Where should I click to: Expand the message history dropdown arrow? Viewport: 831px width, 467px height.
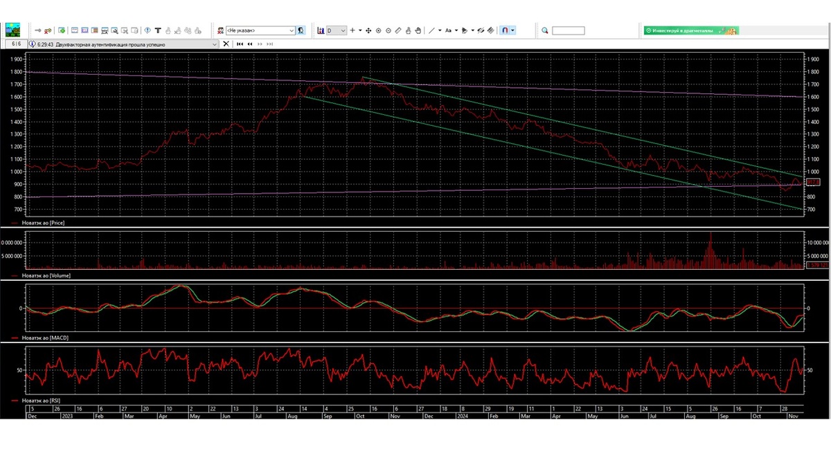[215, 44]
